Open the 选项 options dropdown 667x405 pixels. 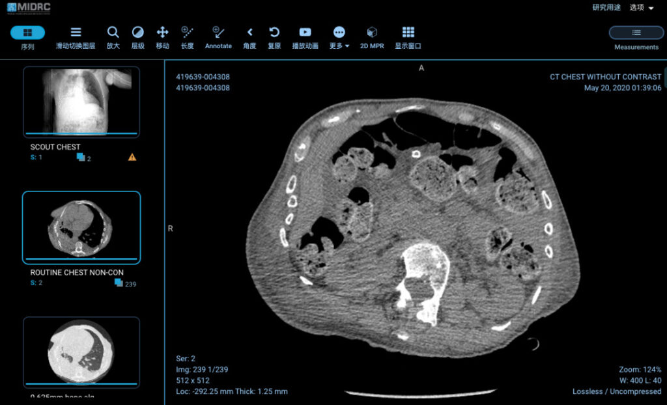pyautogui.click(x=642, y=8)
